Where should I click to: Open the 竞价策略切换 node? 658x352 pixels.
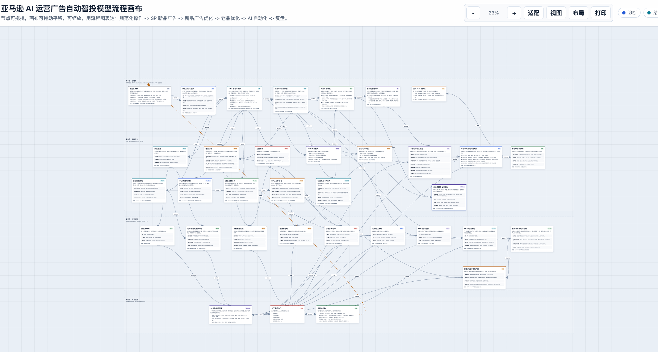pos(249,238)
